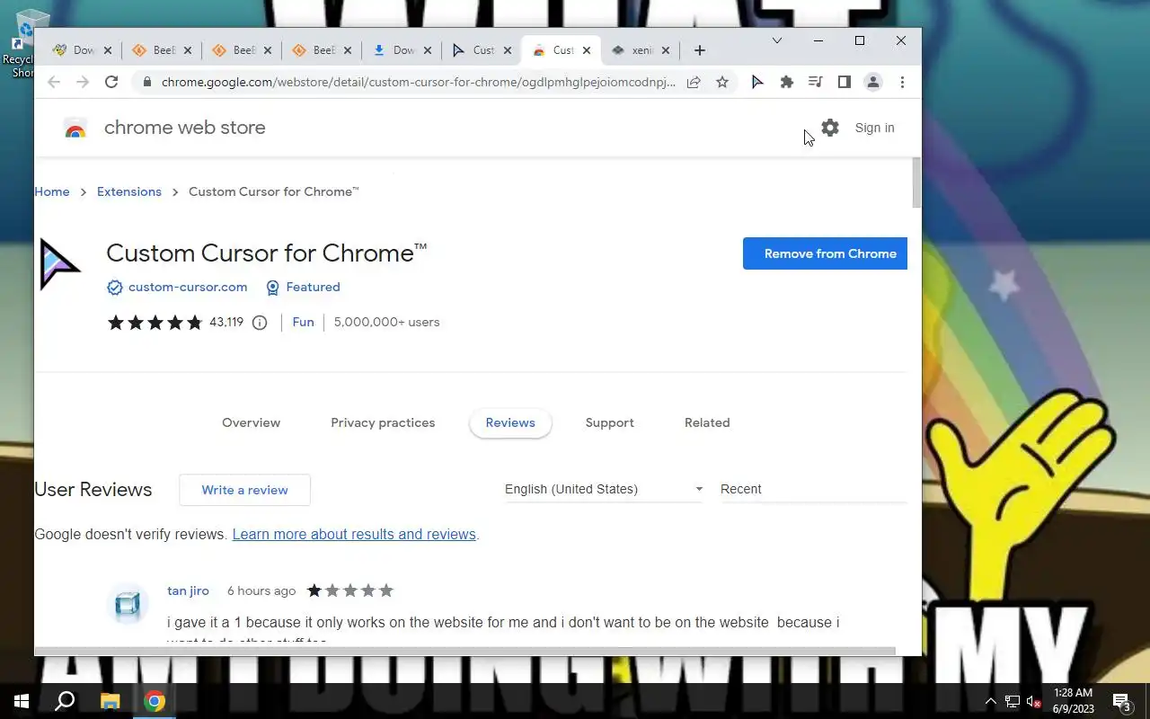The image size is (1150, 719).
Task: Open the network tray icon
Action: tap(1012, 701)
